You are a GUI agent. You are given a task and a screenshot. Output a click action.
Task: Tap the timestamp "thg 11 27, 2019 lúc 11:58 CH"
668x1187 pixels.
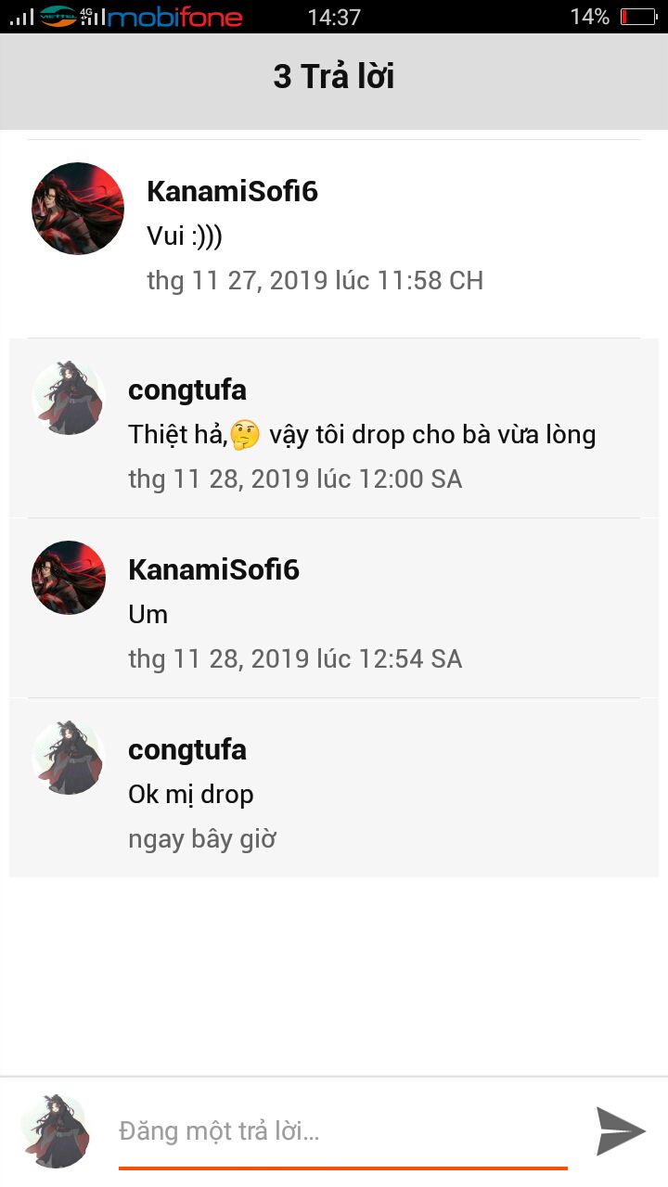315,280
